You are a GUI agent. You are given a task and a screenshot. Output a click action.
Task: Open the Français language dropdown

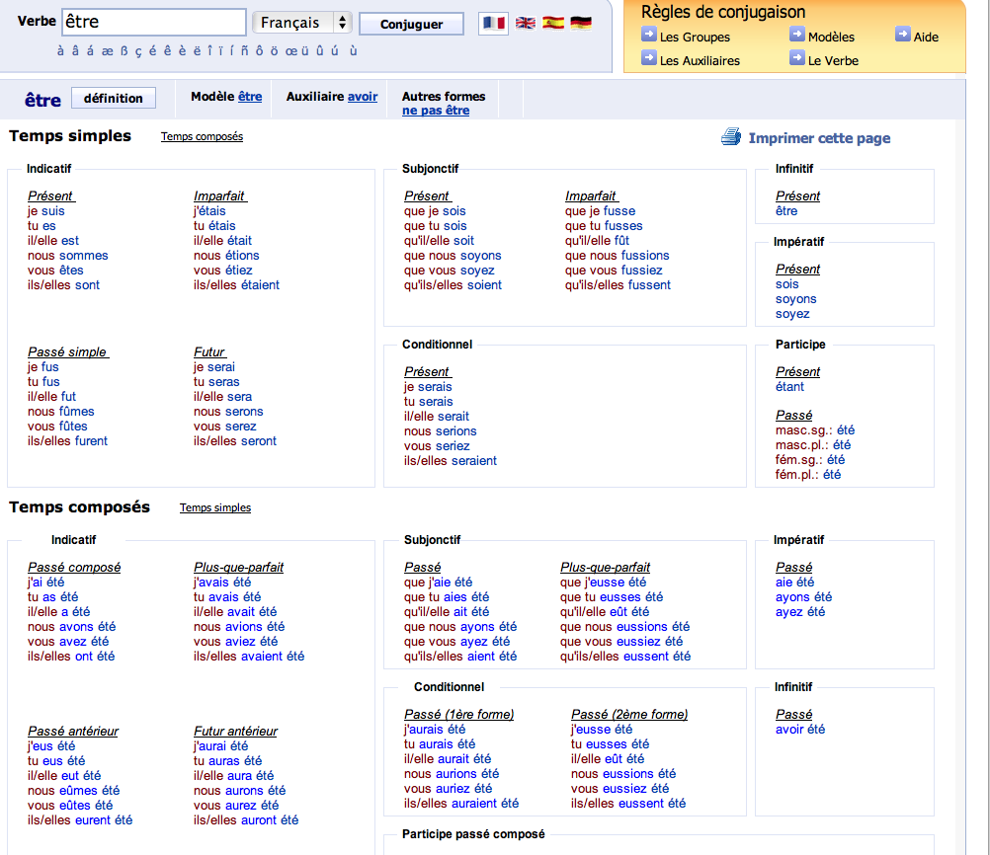pos(302,23)
